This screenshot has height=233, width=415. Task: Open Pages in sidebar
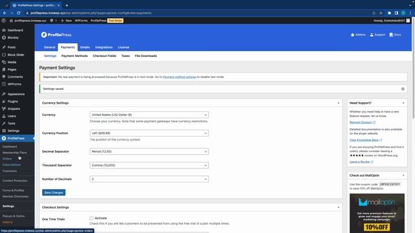pos(12,69)
